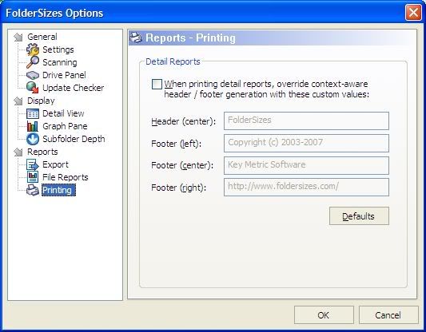Open the Settings options page
Image resolution: width=426 pixels, height=332 pixels.
(58, 49)
